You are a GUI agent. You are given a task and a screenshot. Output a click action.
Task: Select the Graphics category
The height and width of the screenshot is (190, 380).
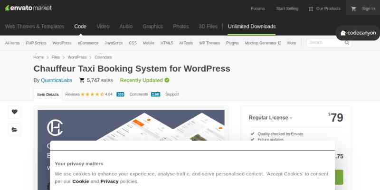click(x=152, y=27)
